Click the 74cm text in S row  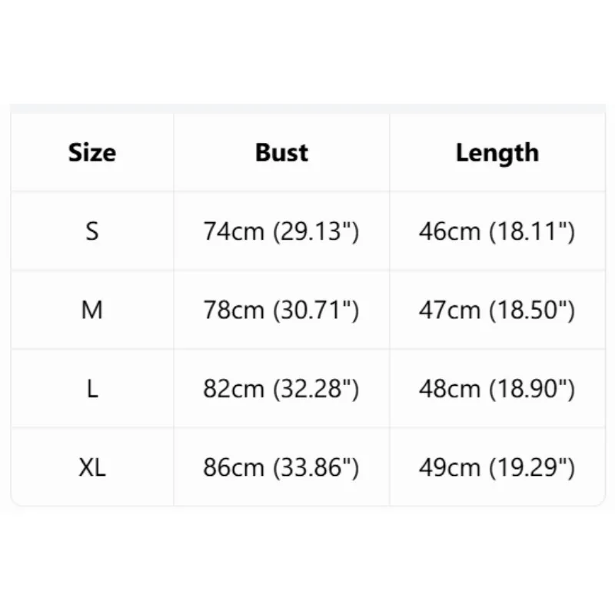click(x=234, y=231)
